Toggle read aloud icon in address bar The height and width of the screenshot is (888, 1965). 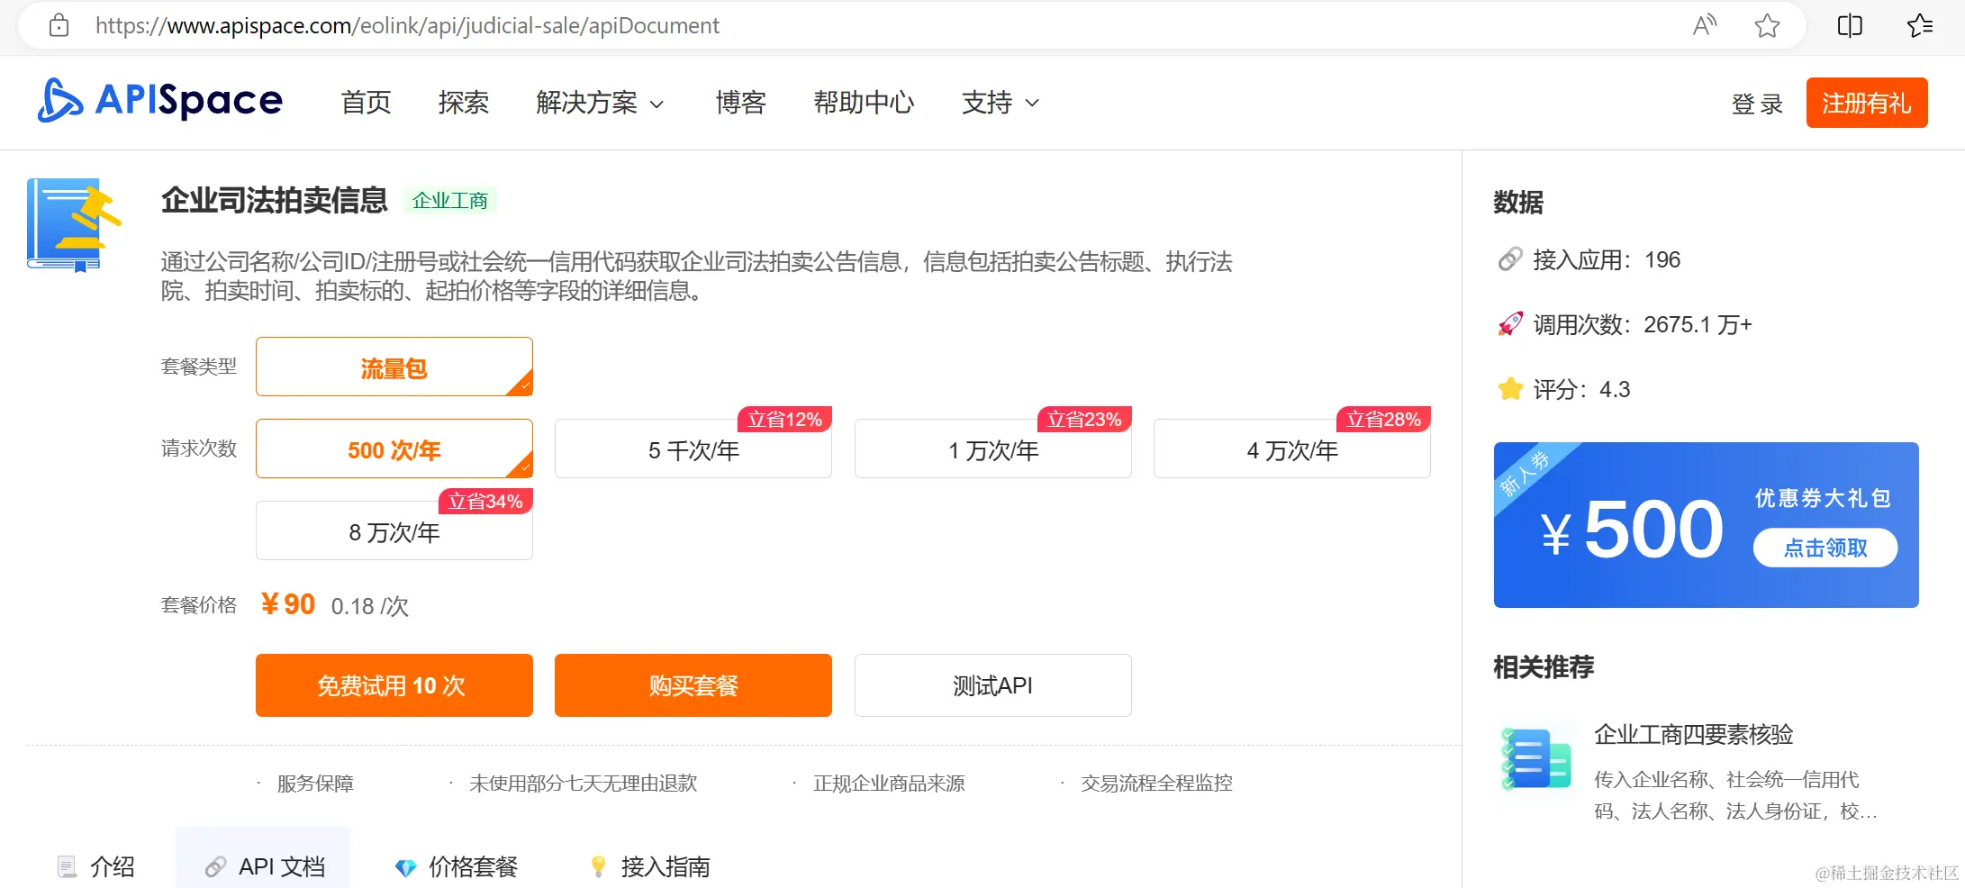click(1704, 25)
